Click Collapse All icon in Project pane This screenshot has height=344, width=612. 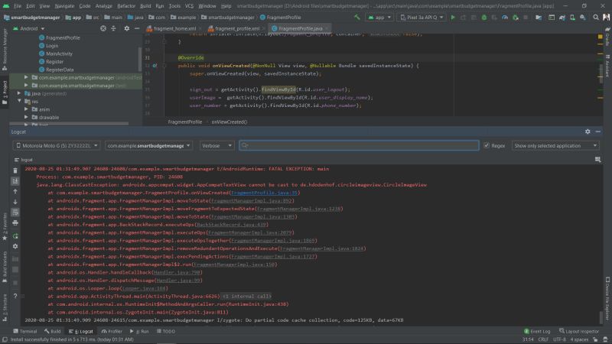coord(113,28)
